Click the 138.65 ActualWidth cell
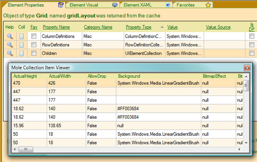Image resolution: width=257 pixels, height=162 pixels. (x=66, y=126)
